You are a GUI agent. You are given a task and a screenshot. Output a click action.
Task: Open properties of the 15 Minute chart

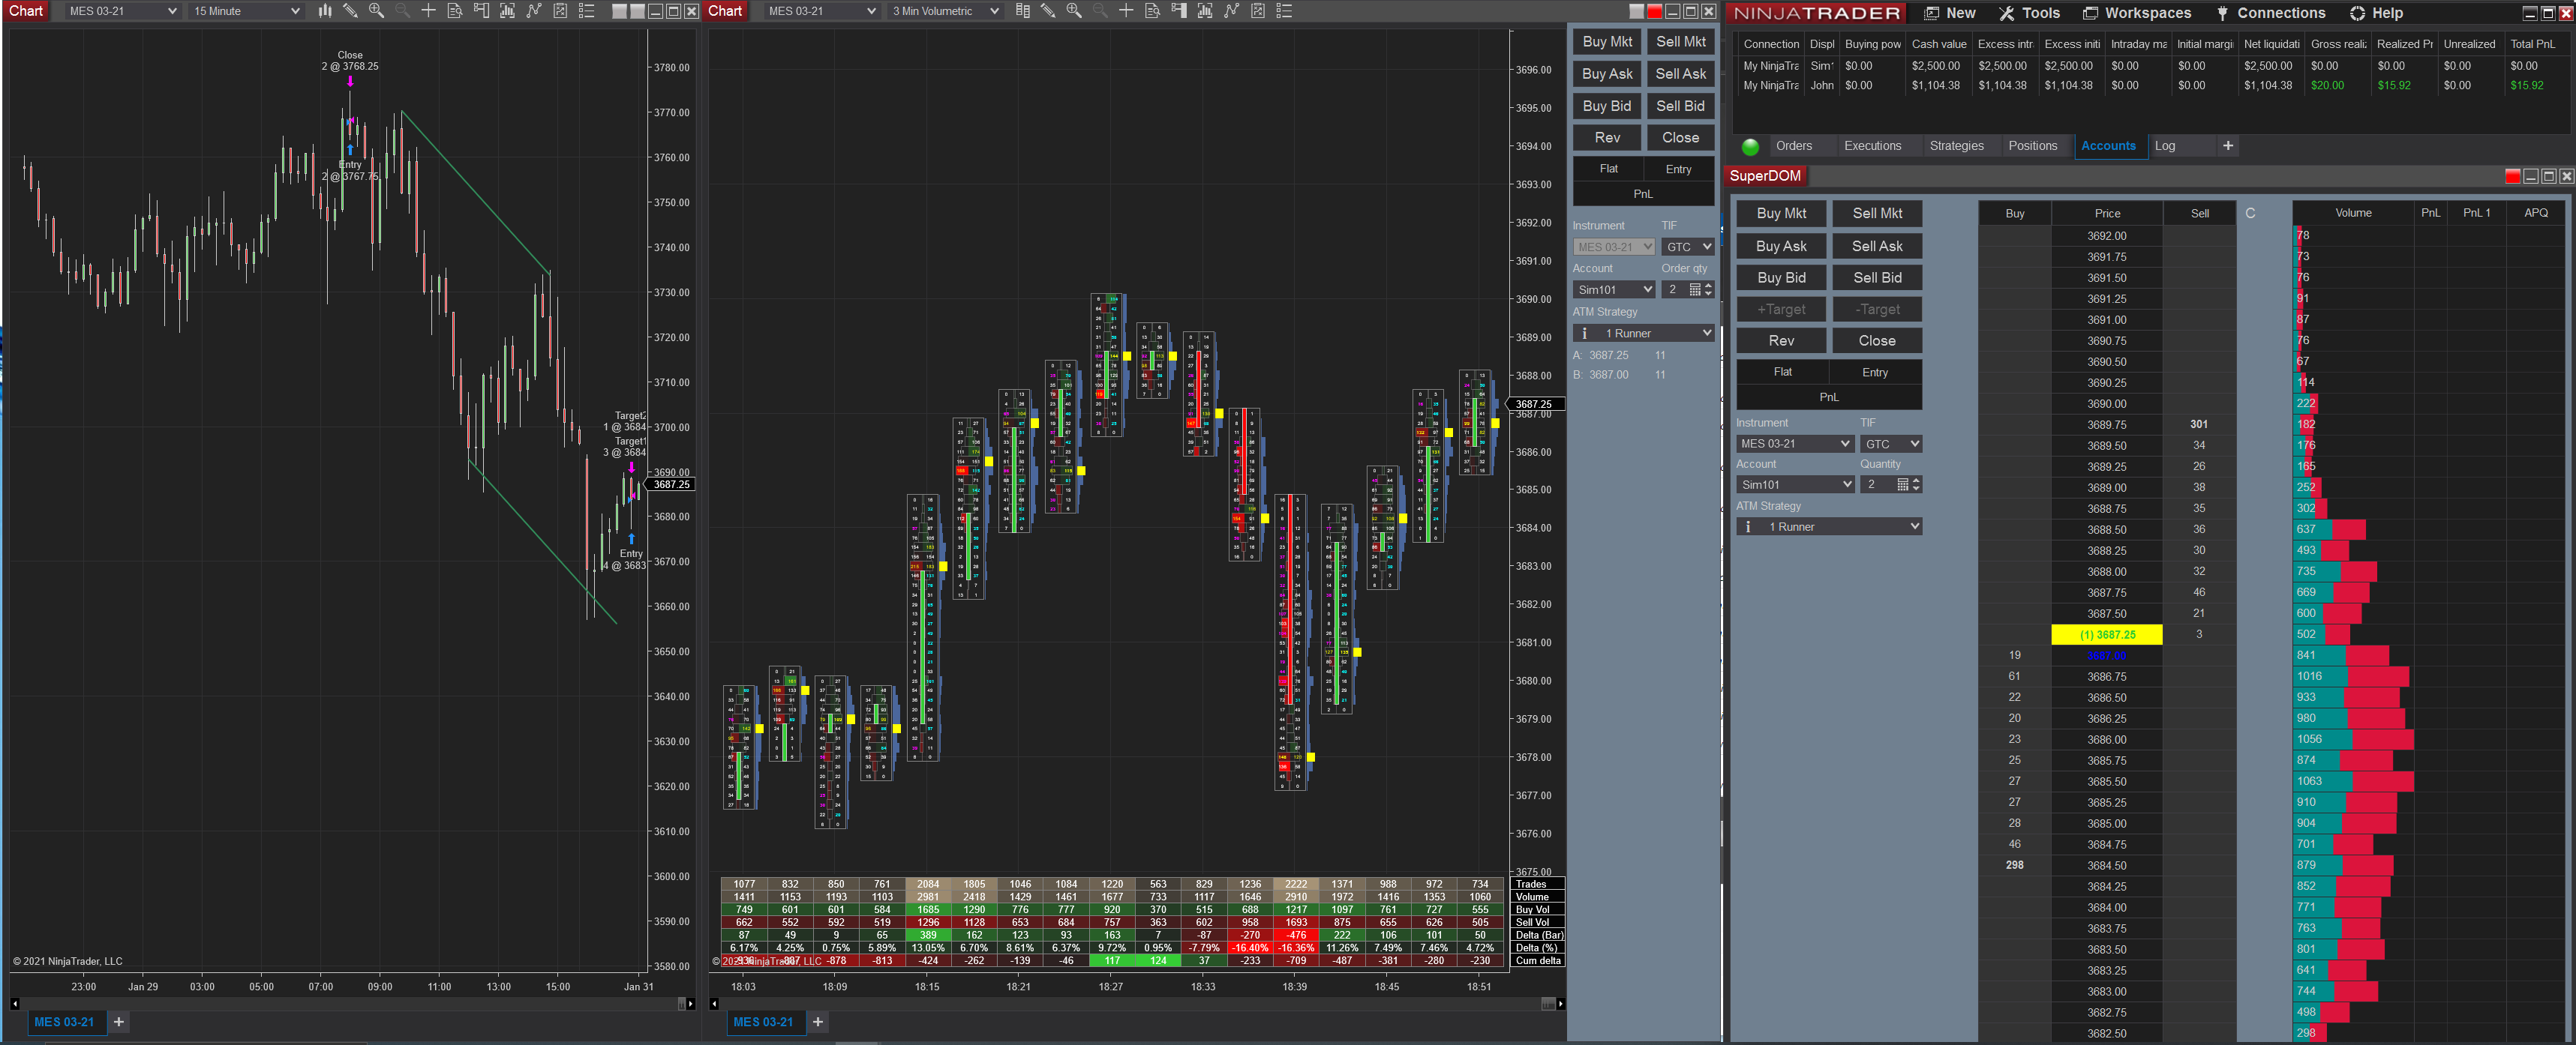click(x=587, y=11)
